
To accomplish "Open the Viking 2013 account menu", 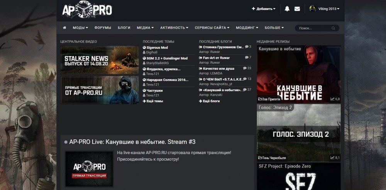I will 329,8.
